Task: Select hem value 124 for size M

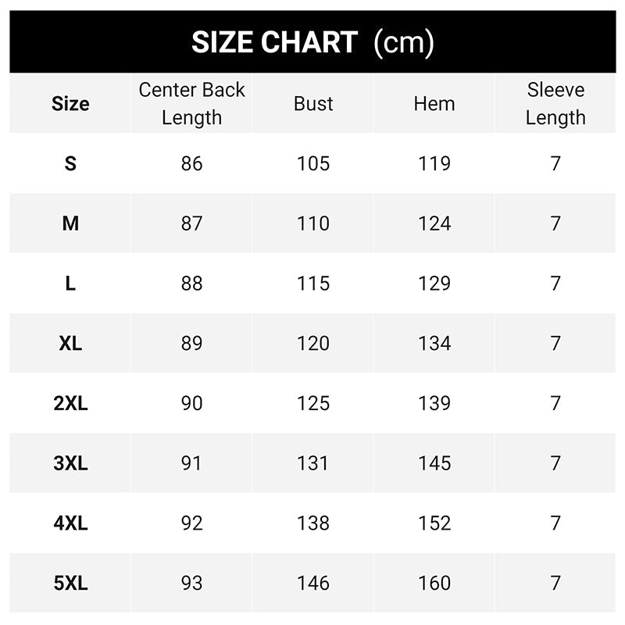Action: (x=434, y=223)
